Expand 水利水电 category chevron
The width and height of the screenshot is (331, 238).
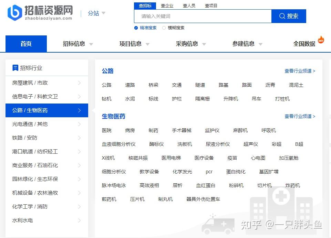coord(79,220)
